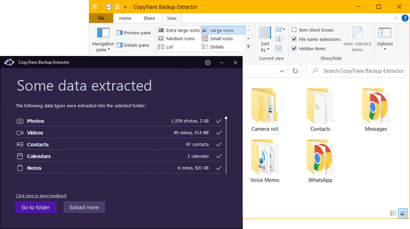Switch to large thumbnails view in status bar
The image size is (410, 229).
click(x=403, y=214)
